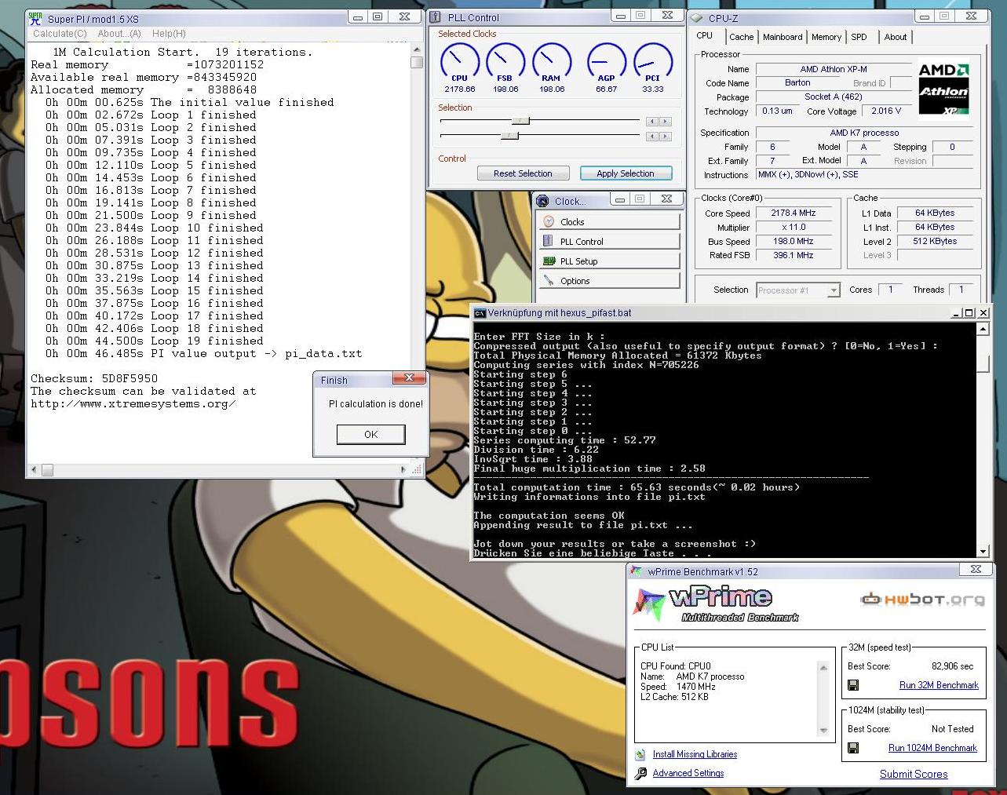Click the Clocks icon in the ClockGen menu
This screenshot has height=795, width=1007.
(549, 222)
